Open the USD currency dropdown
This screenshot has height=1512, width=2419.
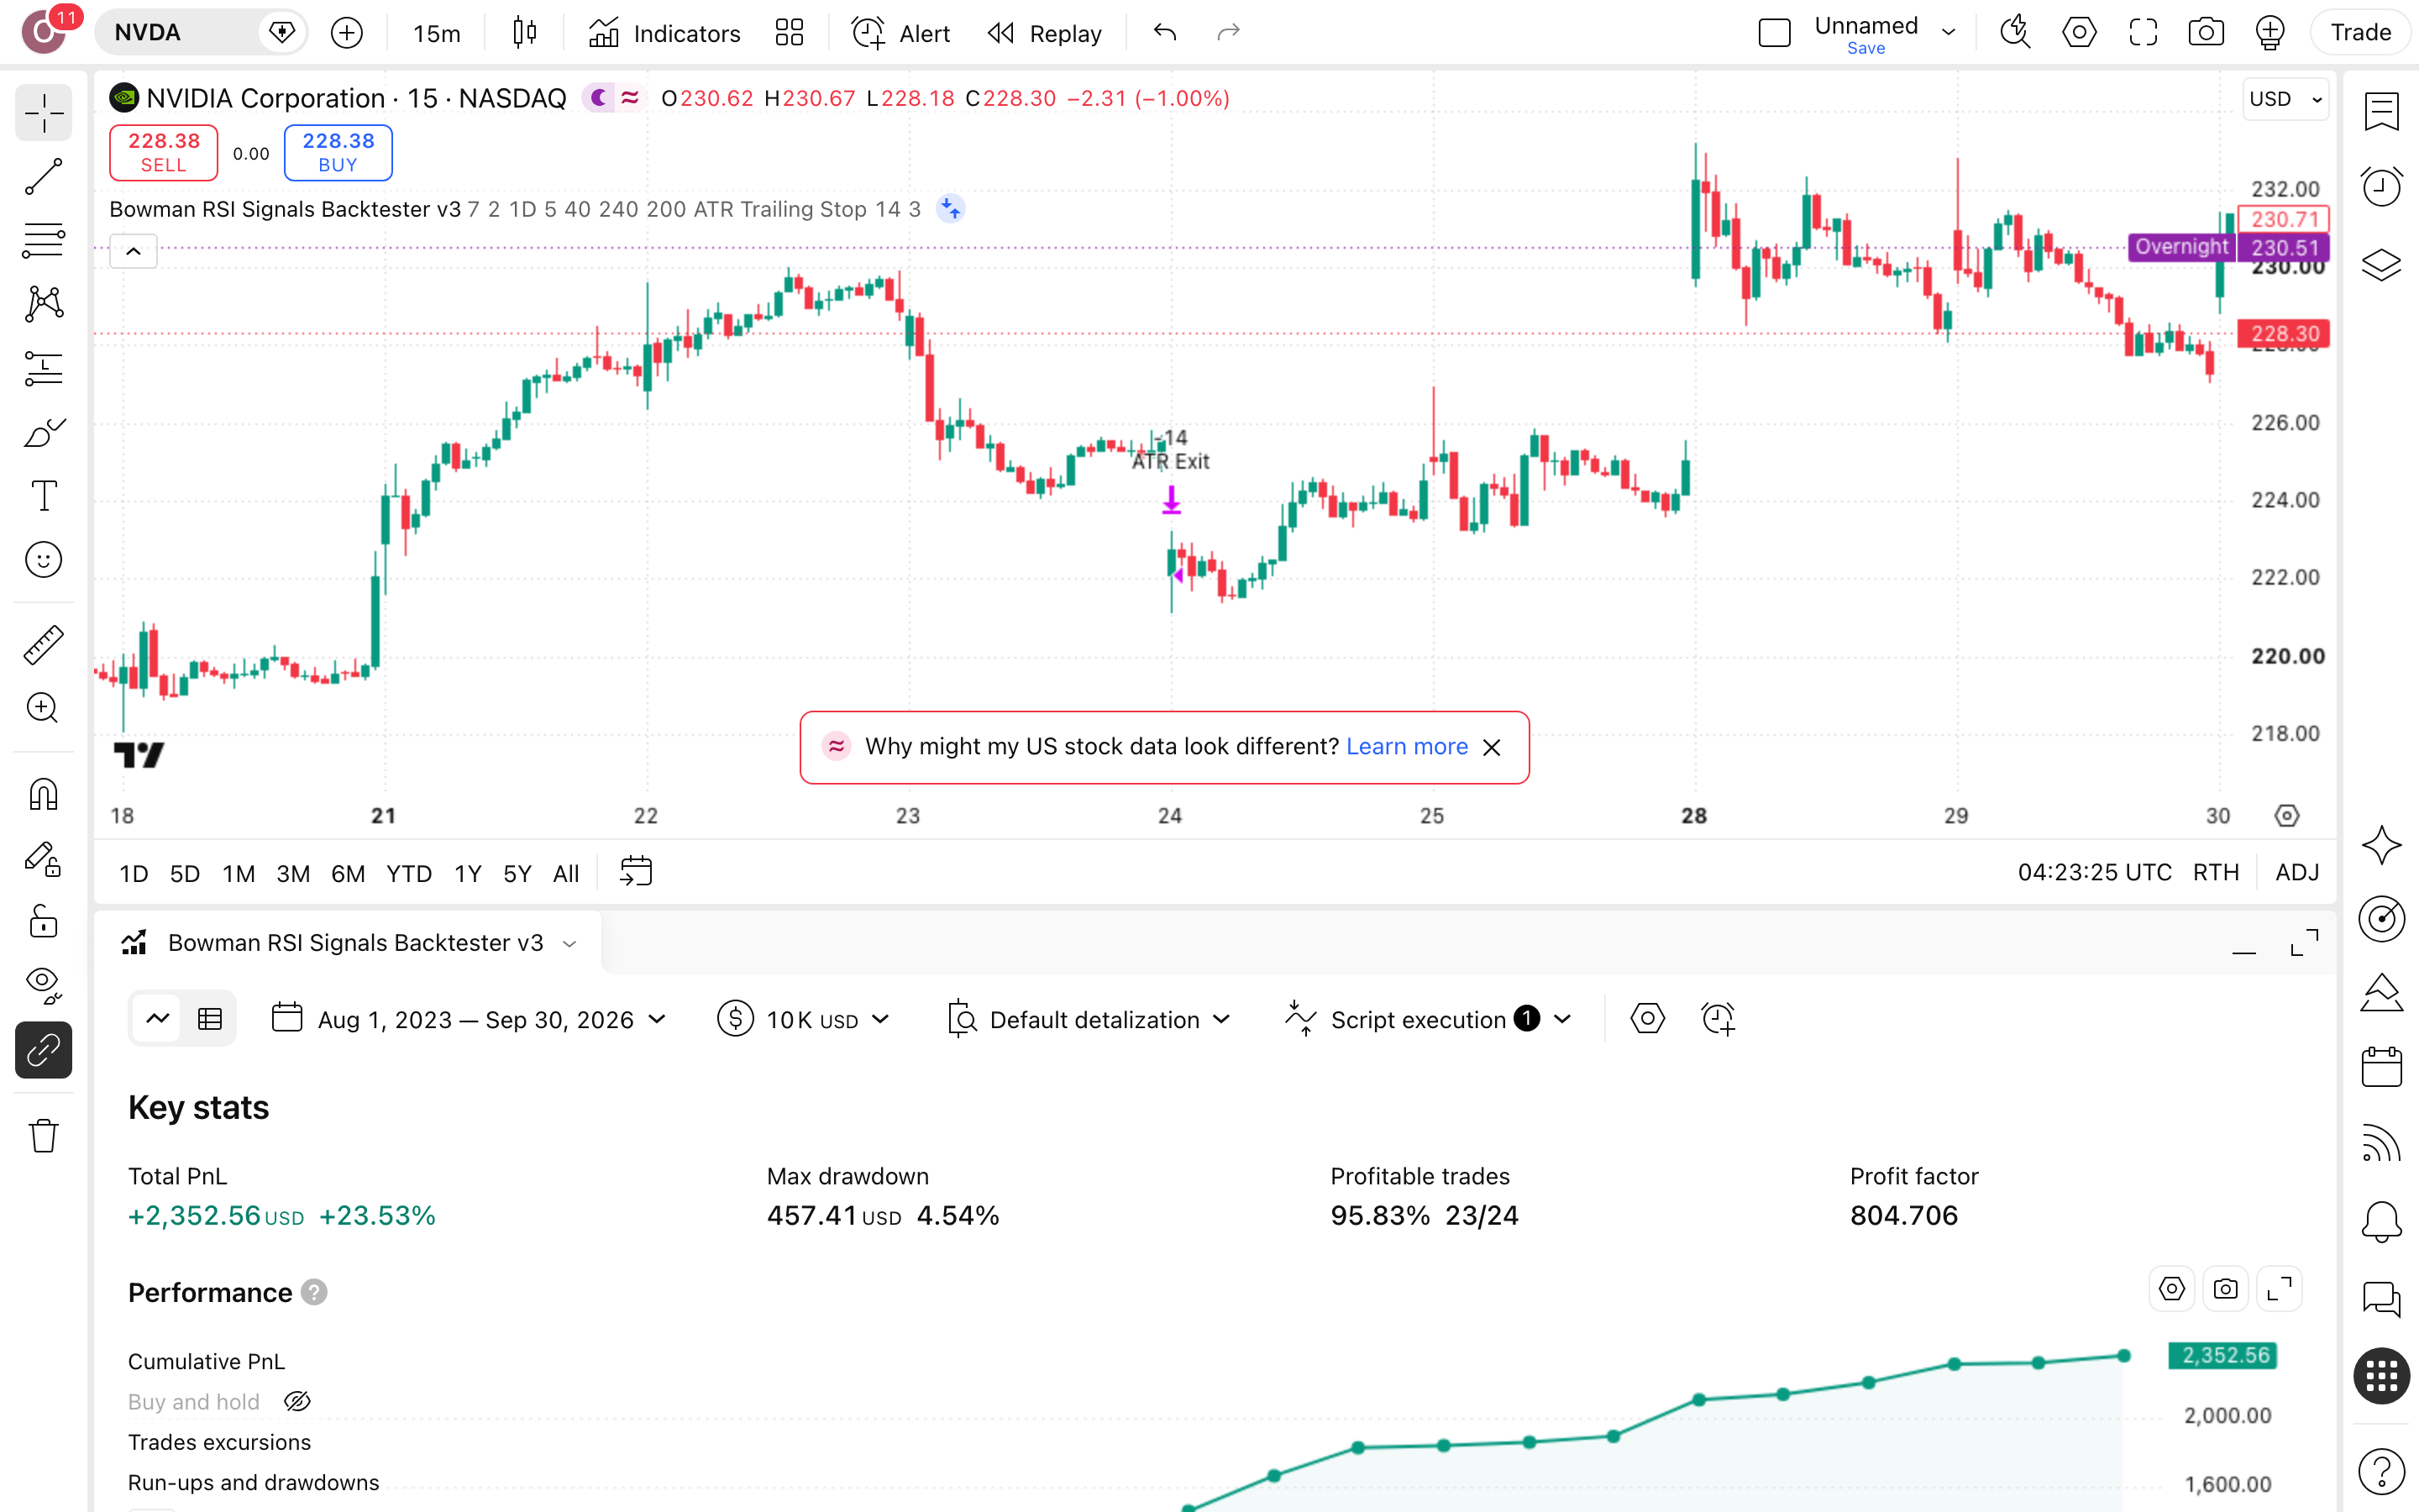click(2285, 99)
